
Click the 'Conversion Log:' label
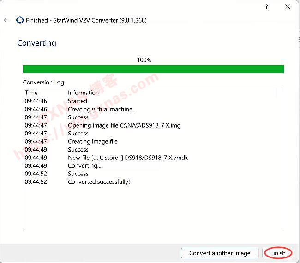[44, 82]
